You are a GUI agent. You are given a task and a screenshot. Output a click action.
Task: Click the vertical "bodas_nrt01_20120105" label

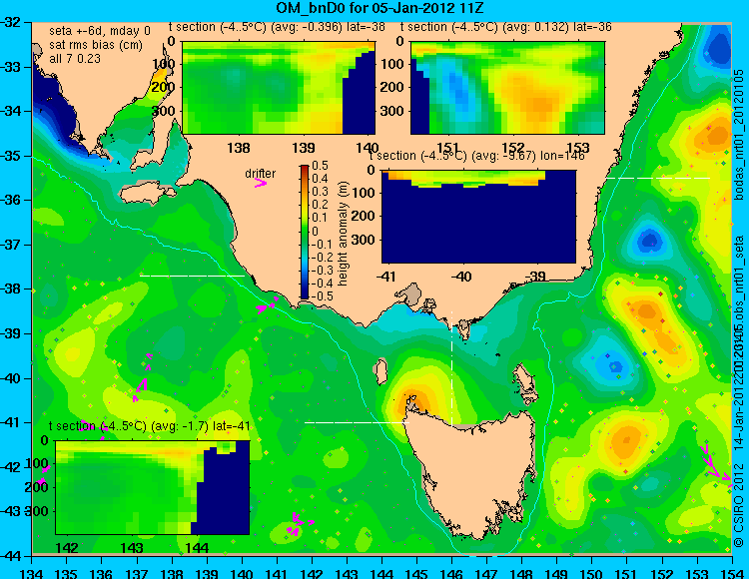click(x=740, y=135)
